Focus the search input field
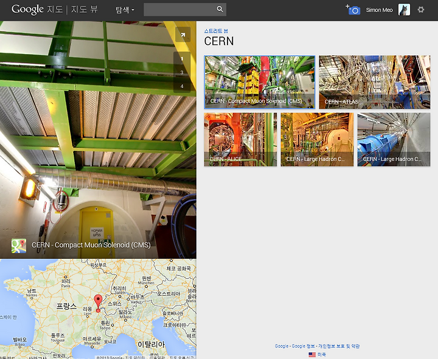The width and height of the screenshot is (438, 359). pyautogui.click(x=179, y=10)
